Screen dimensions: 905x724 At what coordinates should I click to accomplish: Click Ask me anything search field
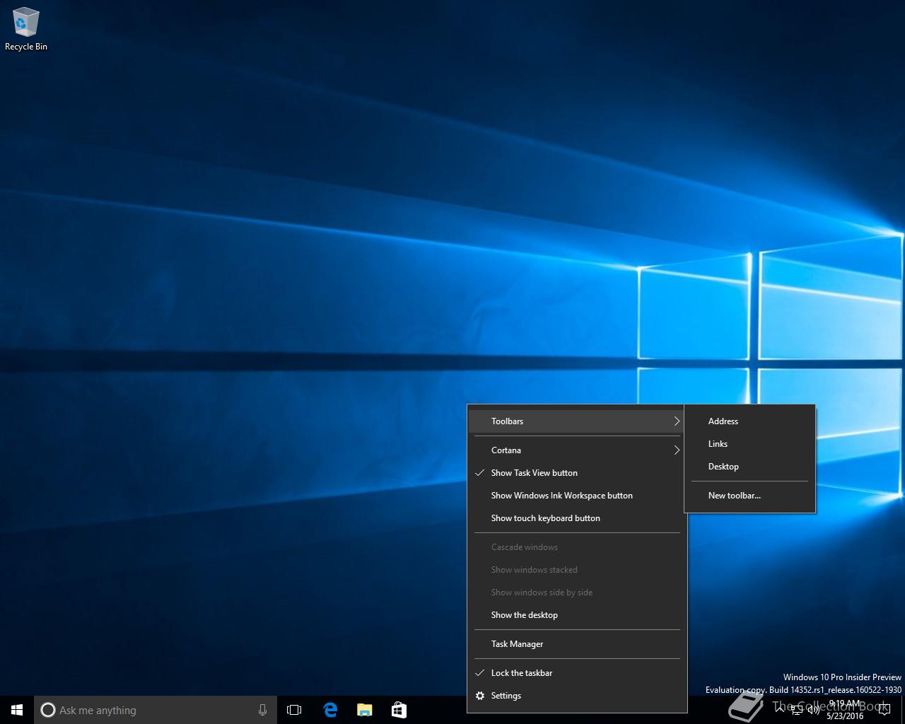tap(155, 710)
